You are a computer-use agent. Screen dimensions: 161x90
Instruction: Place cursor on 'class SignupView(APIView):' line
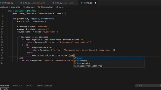click(23, 11)
